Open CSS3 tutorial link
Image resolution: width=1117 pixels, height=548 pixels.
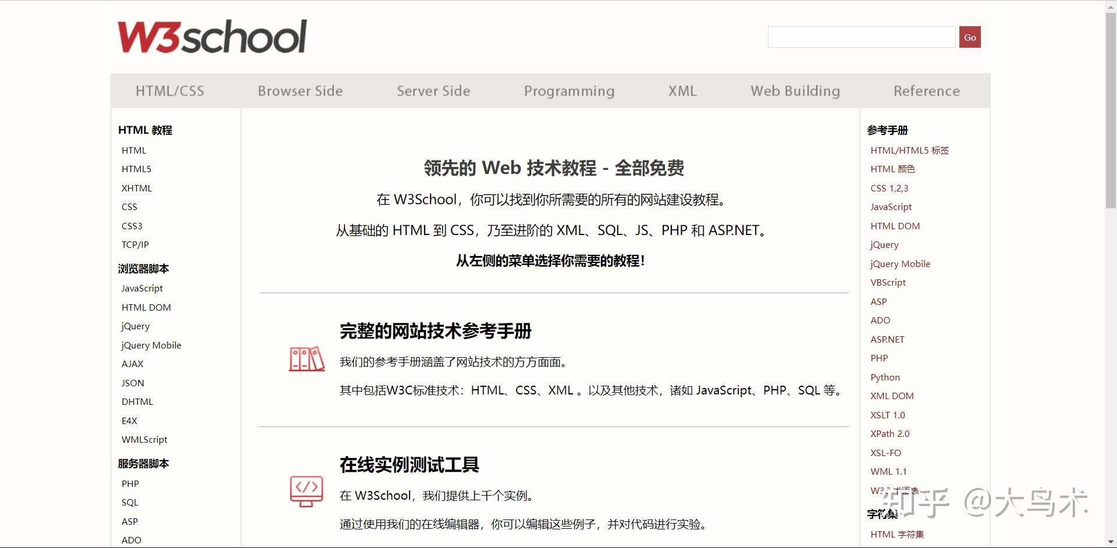click(x=131, y=226)
